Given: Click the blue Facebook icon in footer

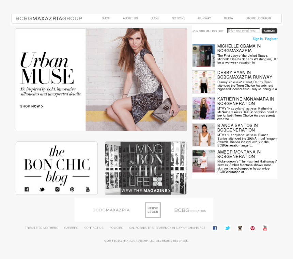Looking at the screenshot, I should coord(215,228).
